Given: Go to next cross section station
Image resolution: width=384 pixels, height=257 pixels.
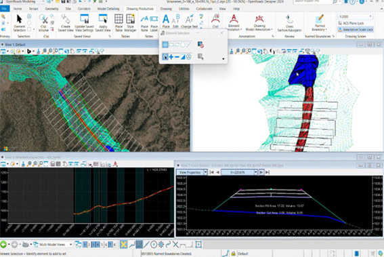Looking at the screenshot, I should coord(261,172).
